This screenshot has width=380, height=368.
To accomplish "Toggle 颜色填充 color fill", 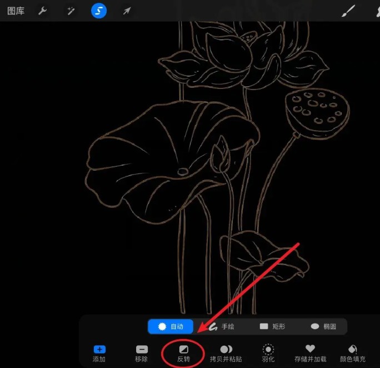I will [352, 354].
